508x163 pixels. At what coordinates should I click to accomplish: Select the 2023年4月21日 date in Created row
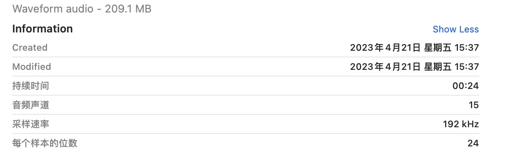(x=385, y=47)
